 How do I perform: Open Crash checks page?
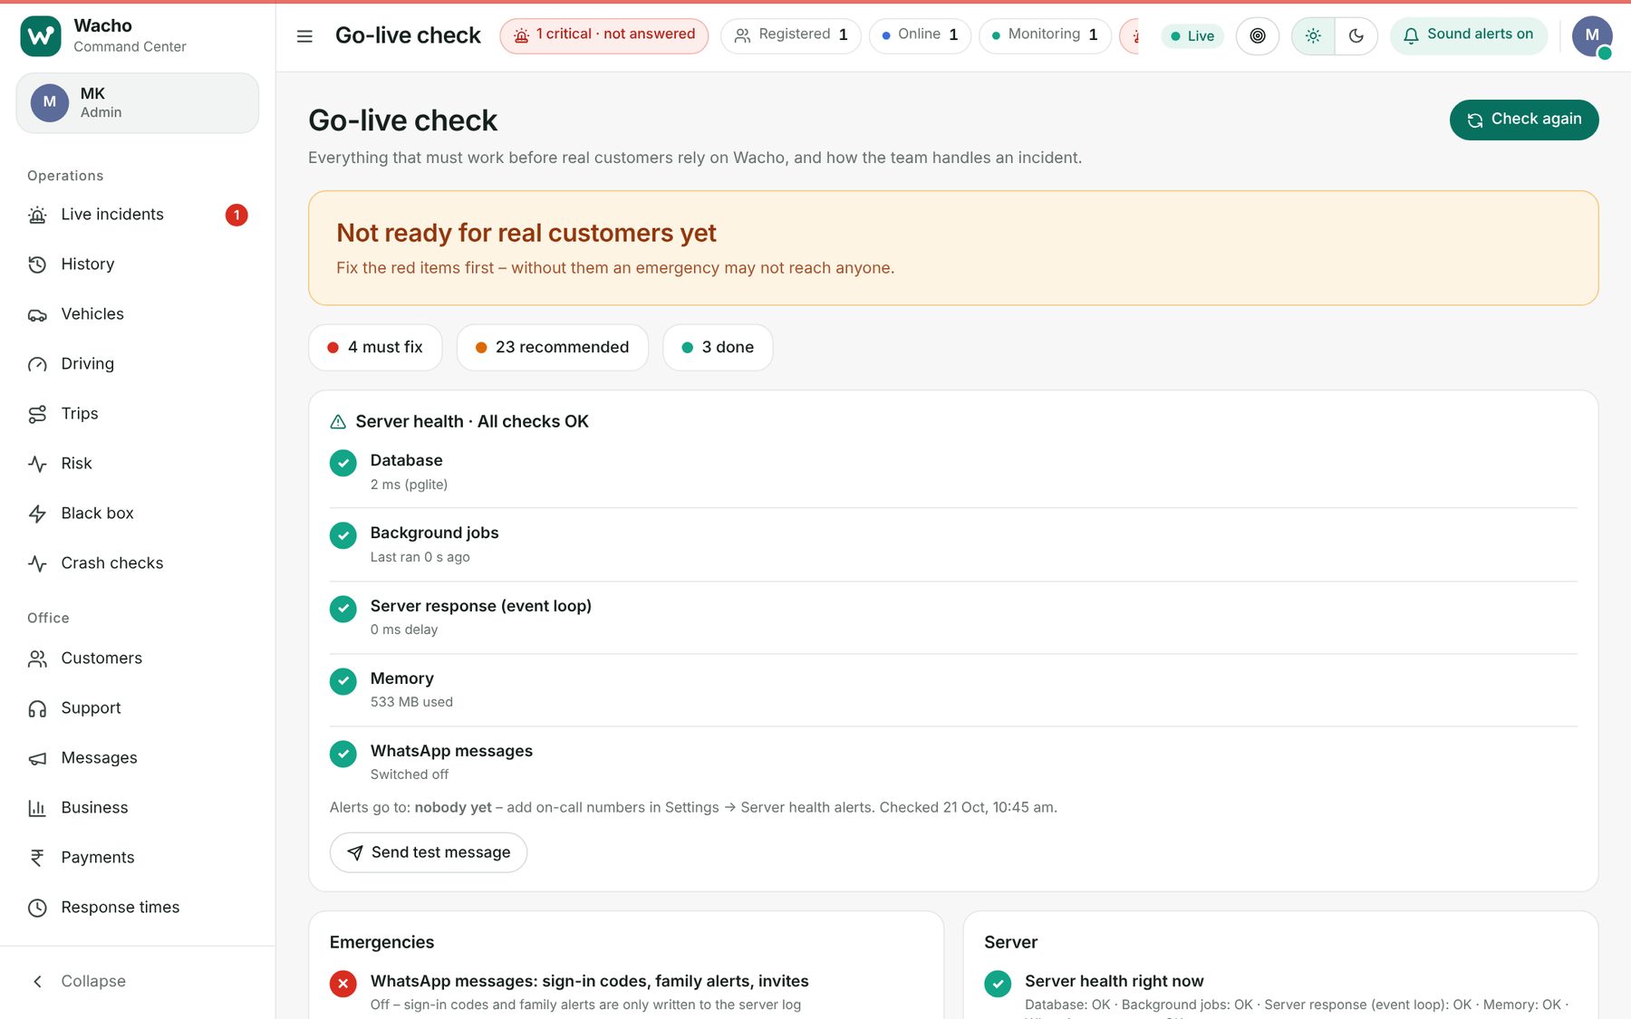click(x=137, y=563)
